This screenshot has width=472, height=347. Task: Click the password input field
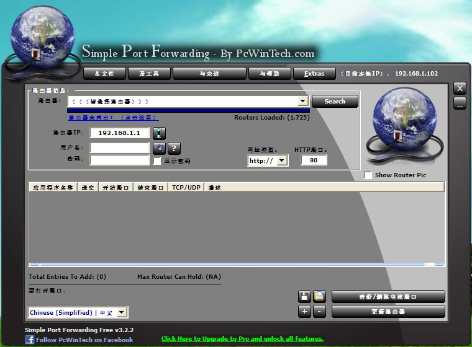pyautogui.click(x=119, y=160)
